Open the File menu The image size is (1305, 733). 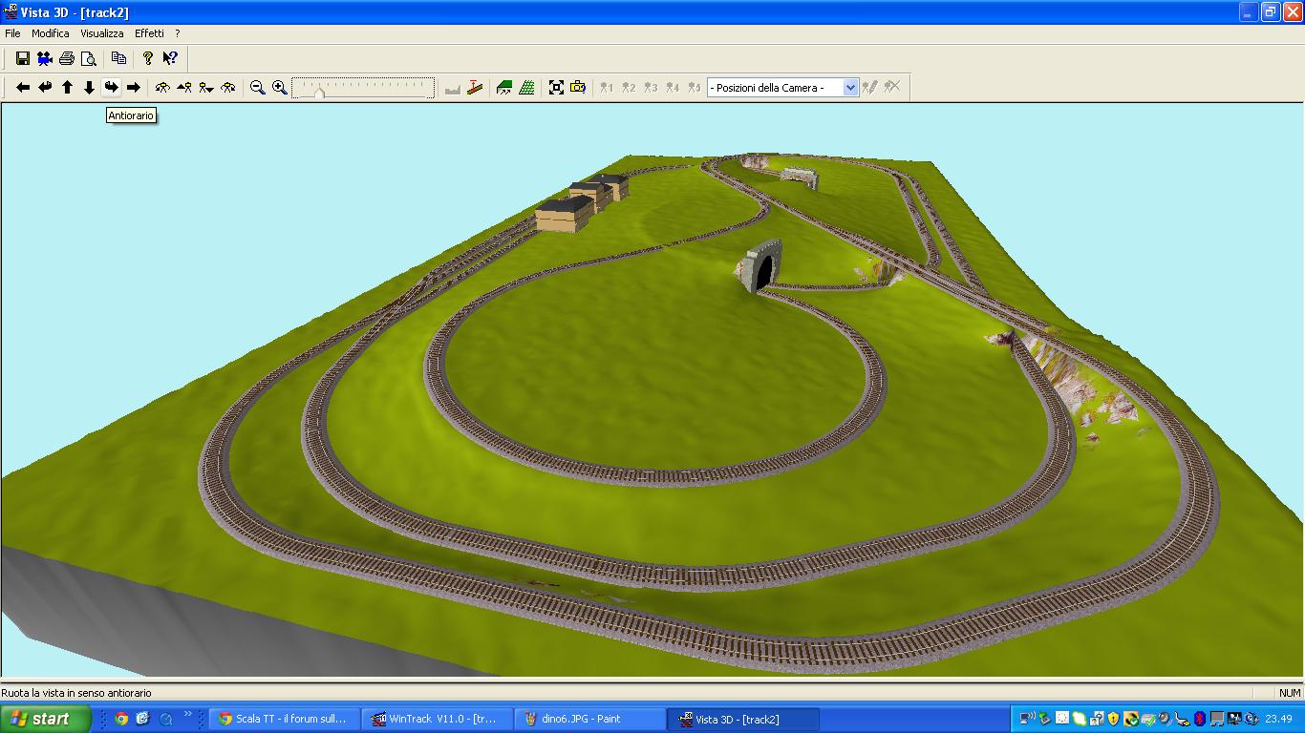pos(12,33)
